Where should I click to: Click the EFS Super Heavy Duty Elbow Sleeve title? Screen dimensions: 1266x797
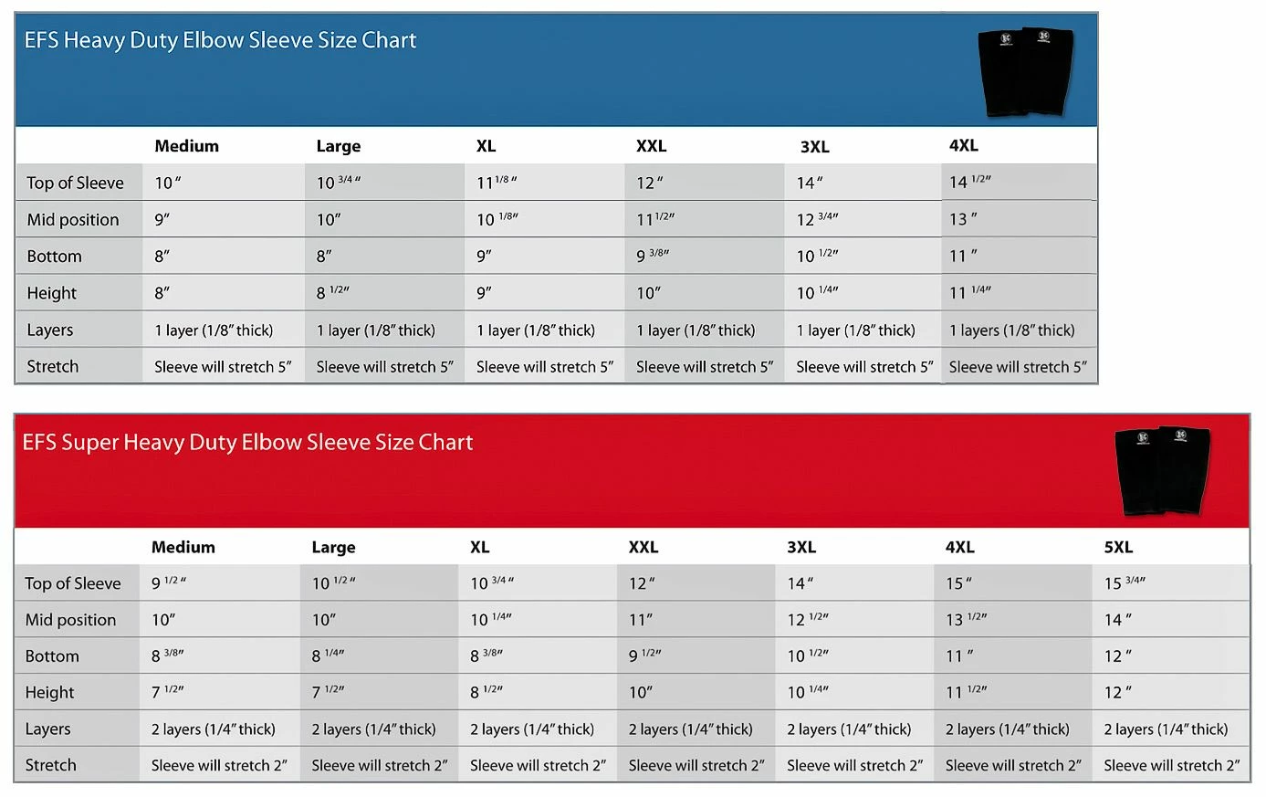[247, 443]
